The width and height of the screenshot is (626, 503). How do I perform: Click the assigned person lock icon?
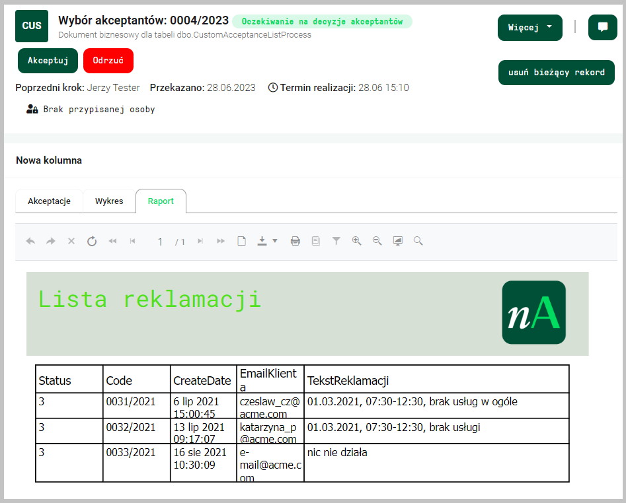(x=32, y=109)
